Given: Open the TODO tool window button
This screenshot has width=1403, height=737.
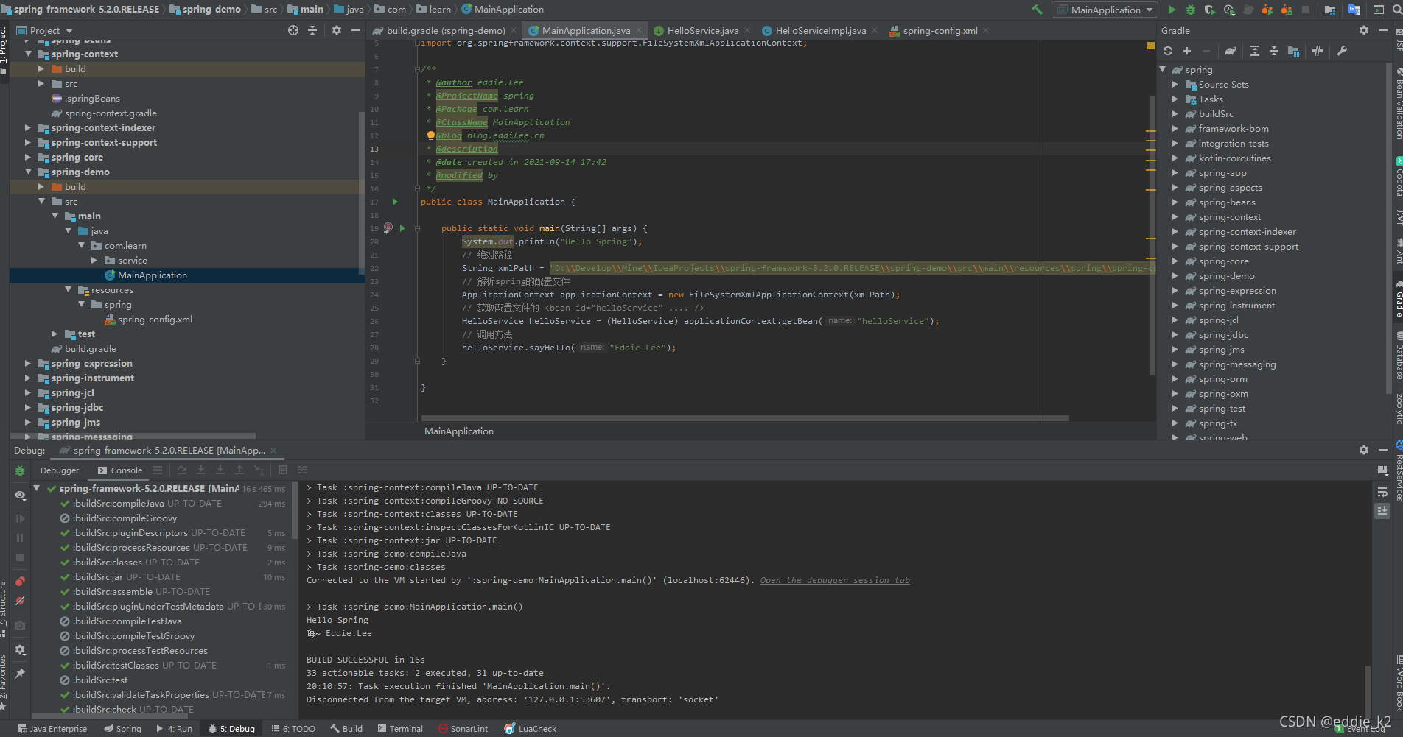Looking at the screenshot, I should pyautogui.click(x=293, y=728).
